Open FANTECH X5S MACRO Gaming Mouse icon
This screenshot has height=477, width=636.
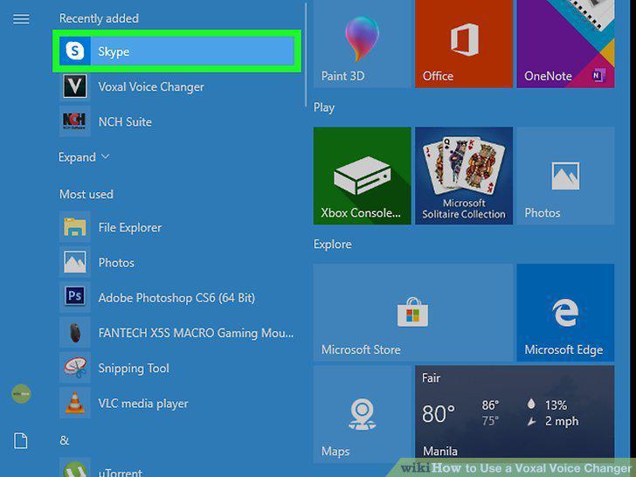point(75,332)
